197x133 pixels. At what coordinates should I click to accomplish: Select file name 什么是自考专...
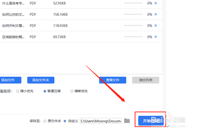coord(13,3)
